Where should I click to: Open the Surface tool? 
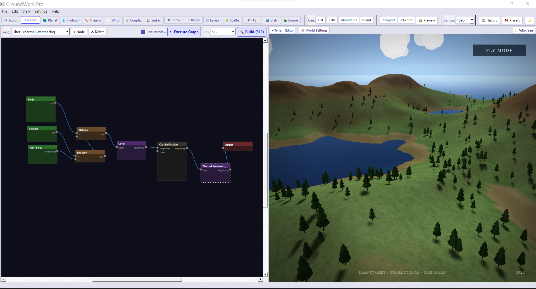(x=154, y=20)
